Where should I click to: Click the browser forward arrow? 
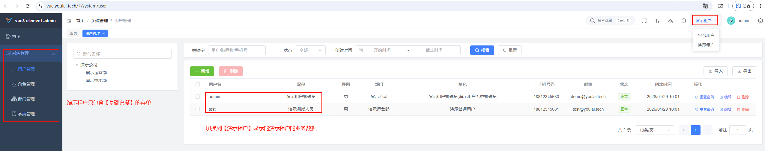pos(17,6)
